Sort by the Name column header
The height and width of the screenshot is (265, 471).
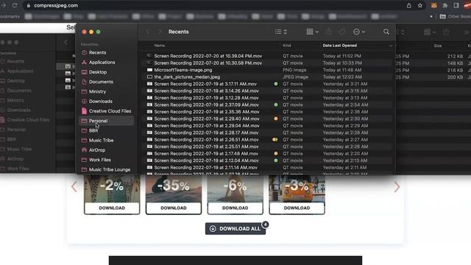pyautogui.click(x=159, y=46)
